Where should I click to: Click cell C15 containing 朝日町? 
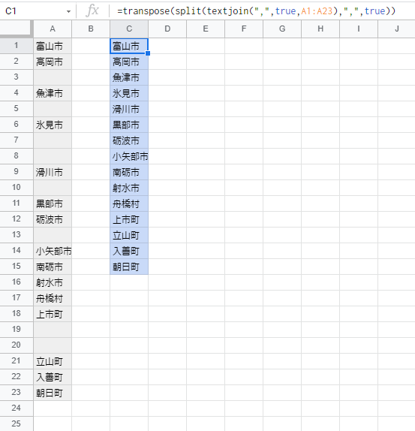point(129,267)
